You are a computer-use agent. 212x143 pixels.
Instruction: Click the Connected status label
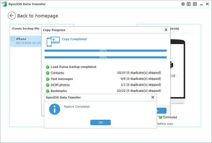pyautogui.click(x=170, y=117)
